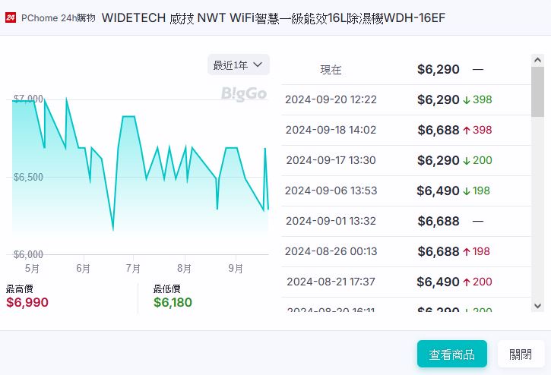Click the up arrow on 2024-08-26 row

point(467,252)
